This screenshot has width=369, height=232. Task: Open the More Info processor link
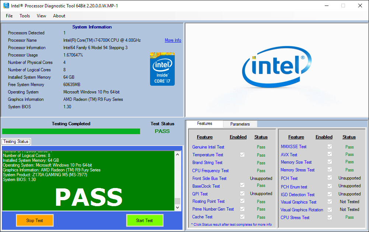pyautogui.click(x=173, y=40)
